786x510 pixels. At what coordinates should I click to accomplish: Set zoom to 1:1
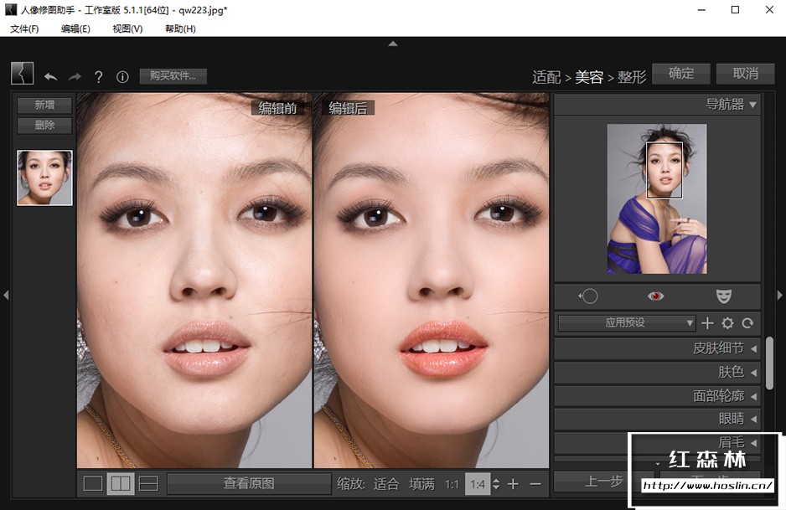452,484
